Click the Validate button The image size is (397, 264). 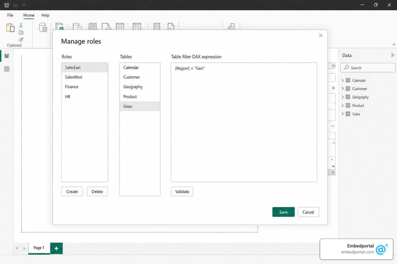(182, 192)
